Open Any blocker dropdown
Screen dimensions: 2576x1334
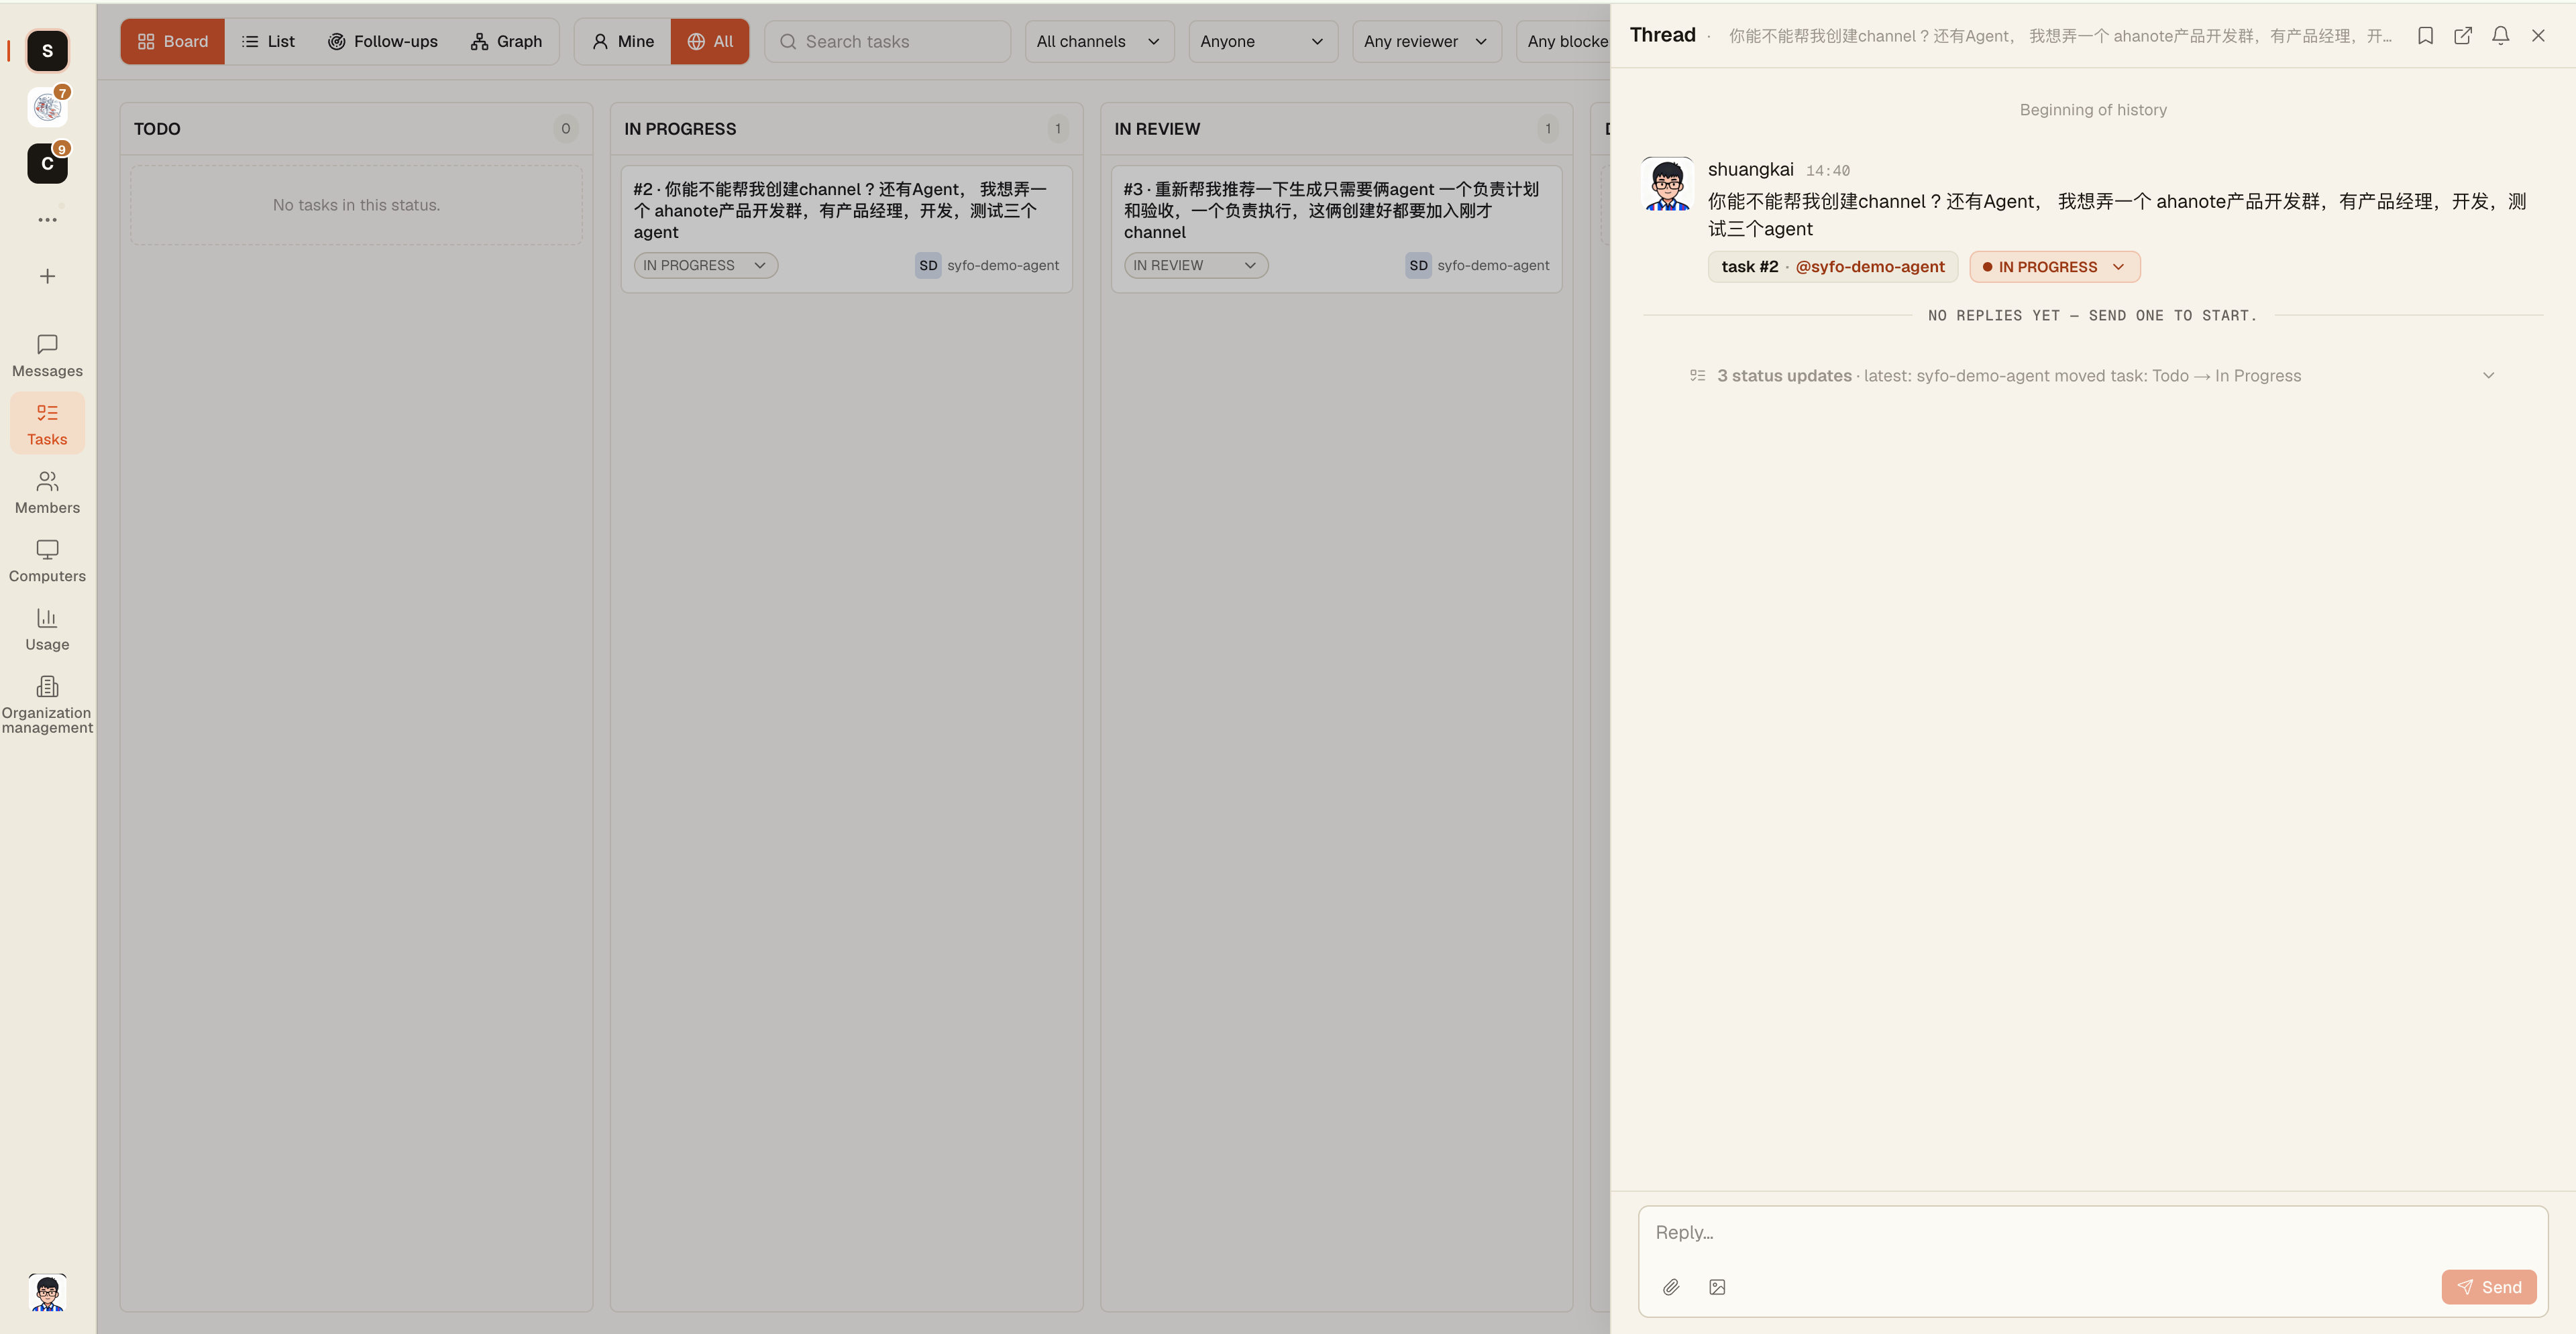(1564, 42)
